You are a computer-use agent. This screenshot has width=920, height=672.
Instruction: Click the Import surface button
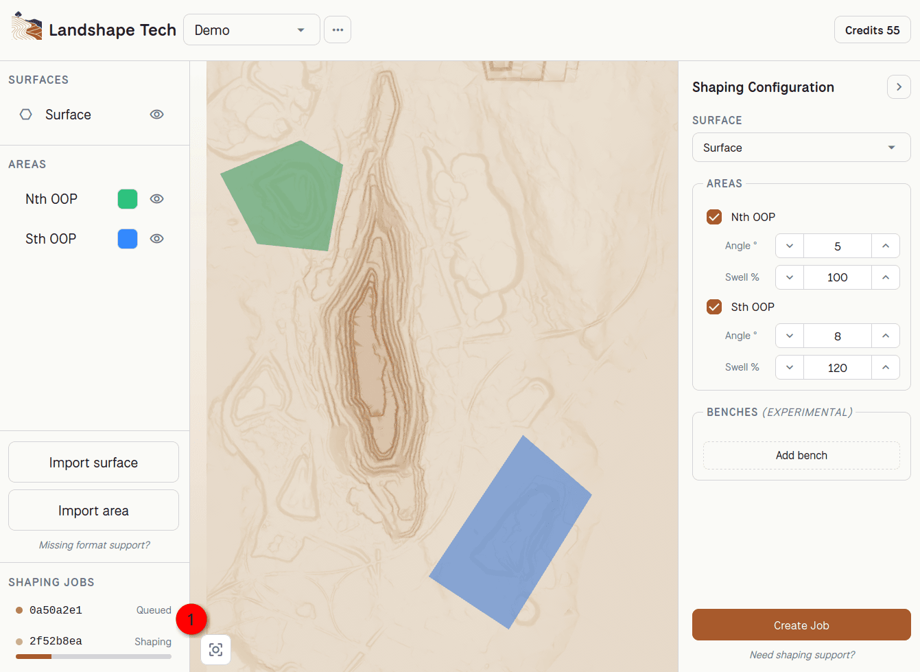pyautogui.click(x=93, y=463)
